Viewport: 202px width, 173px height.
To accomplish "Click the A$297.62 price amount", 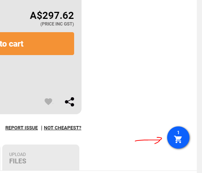I will pyautogui.click(x=52, y=16).
